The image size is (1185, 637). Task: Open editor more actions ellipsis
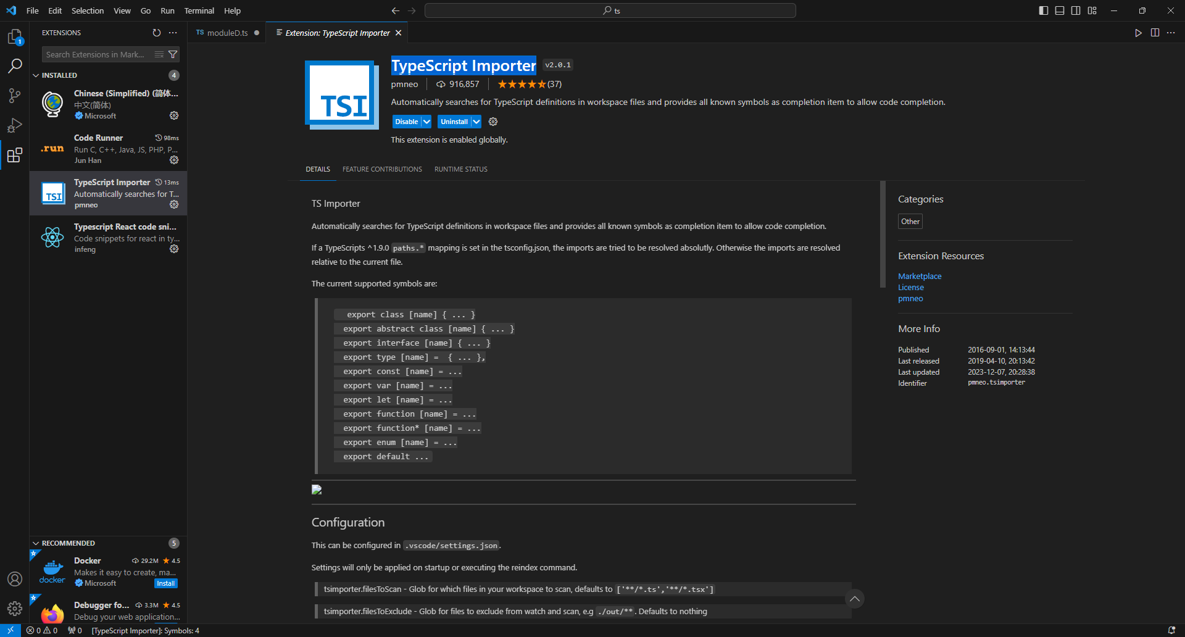(x=1171, y=33)
